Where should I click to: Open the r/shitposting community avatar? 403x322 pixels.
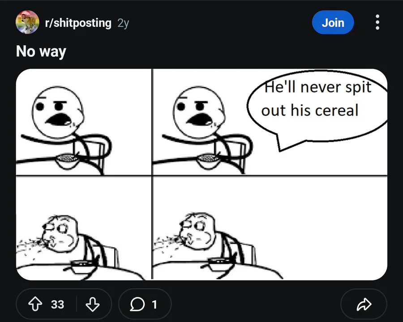[27, 22]
